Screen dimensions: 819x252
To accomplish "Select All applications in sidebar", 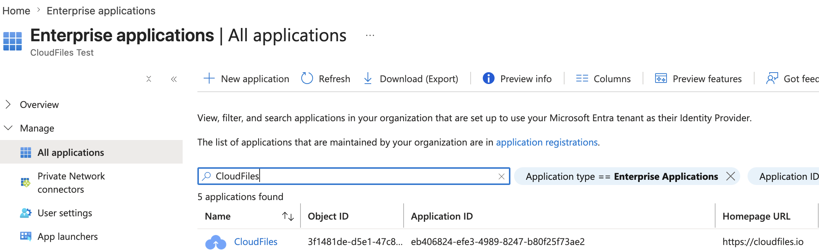I will pos(91,152).
